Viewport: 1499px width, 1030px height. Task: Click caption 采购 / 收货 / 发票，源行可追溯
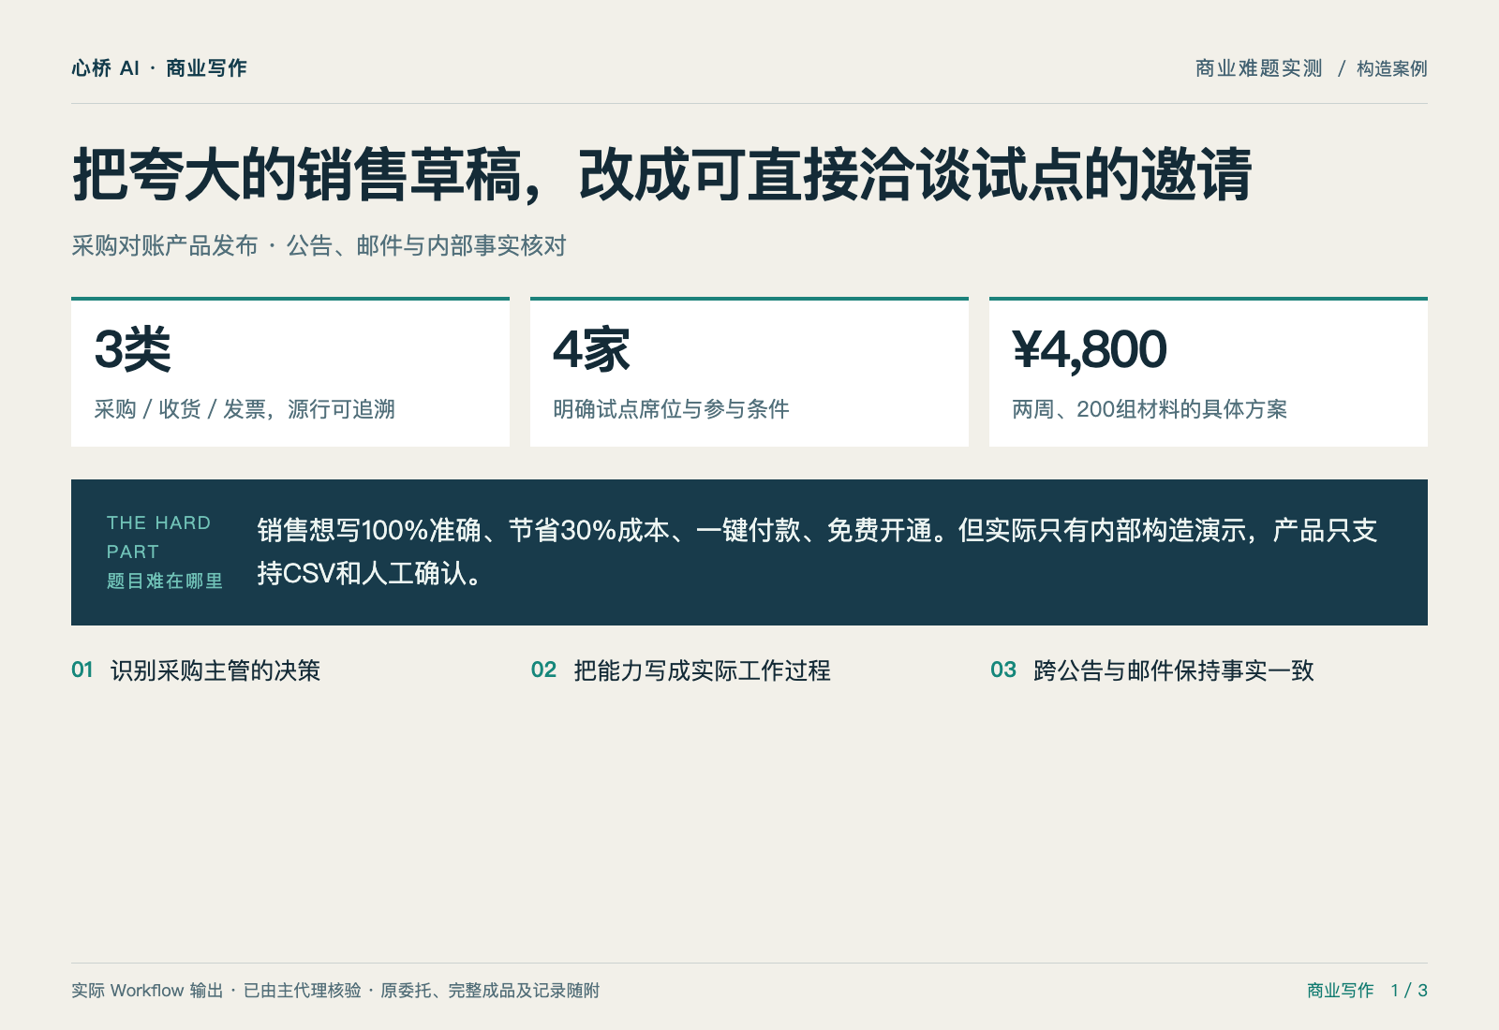pos(245,409)
